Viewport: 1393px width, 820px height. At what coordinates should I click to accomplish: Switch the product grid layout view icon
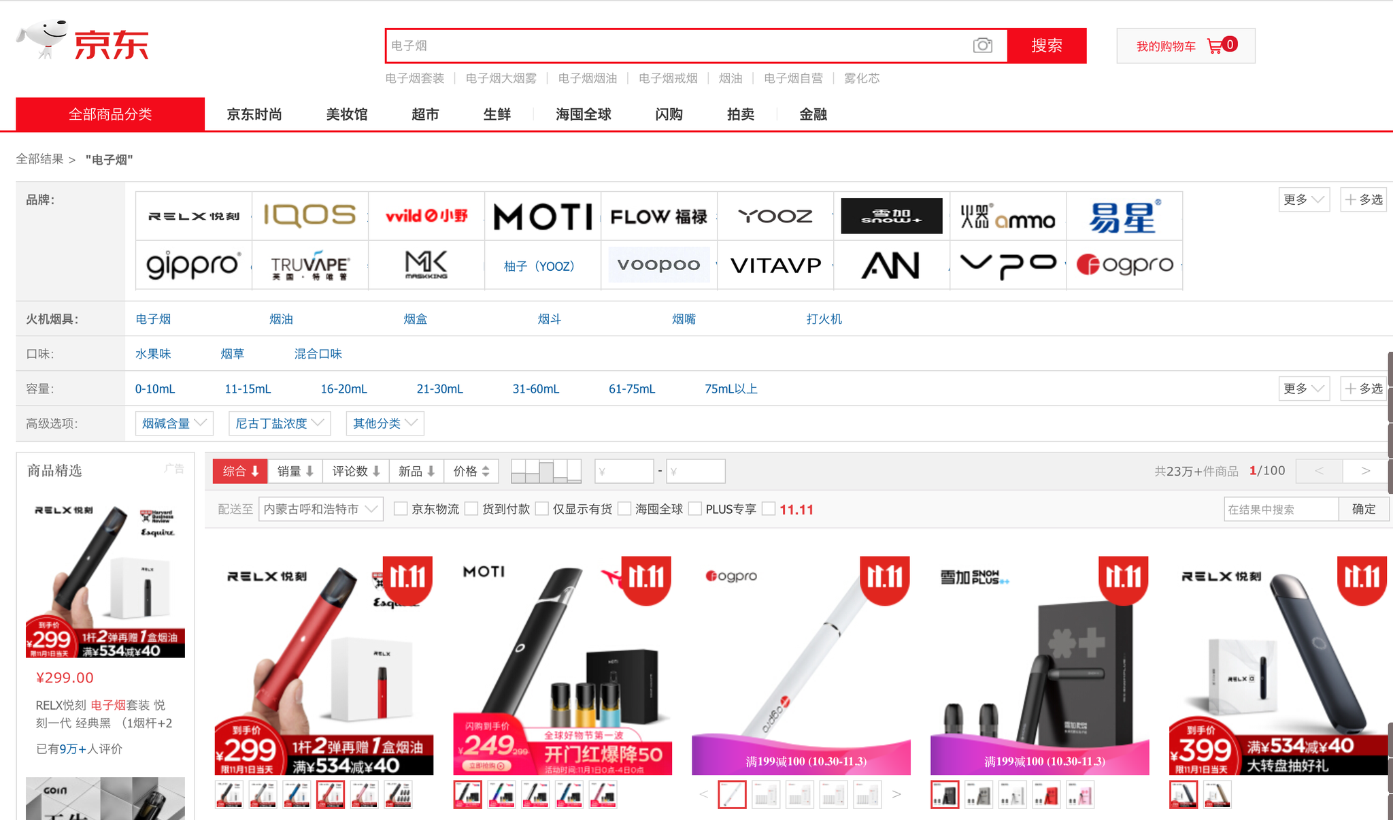546,471
